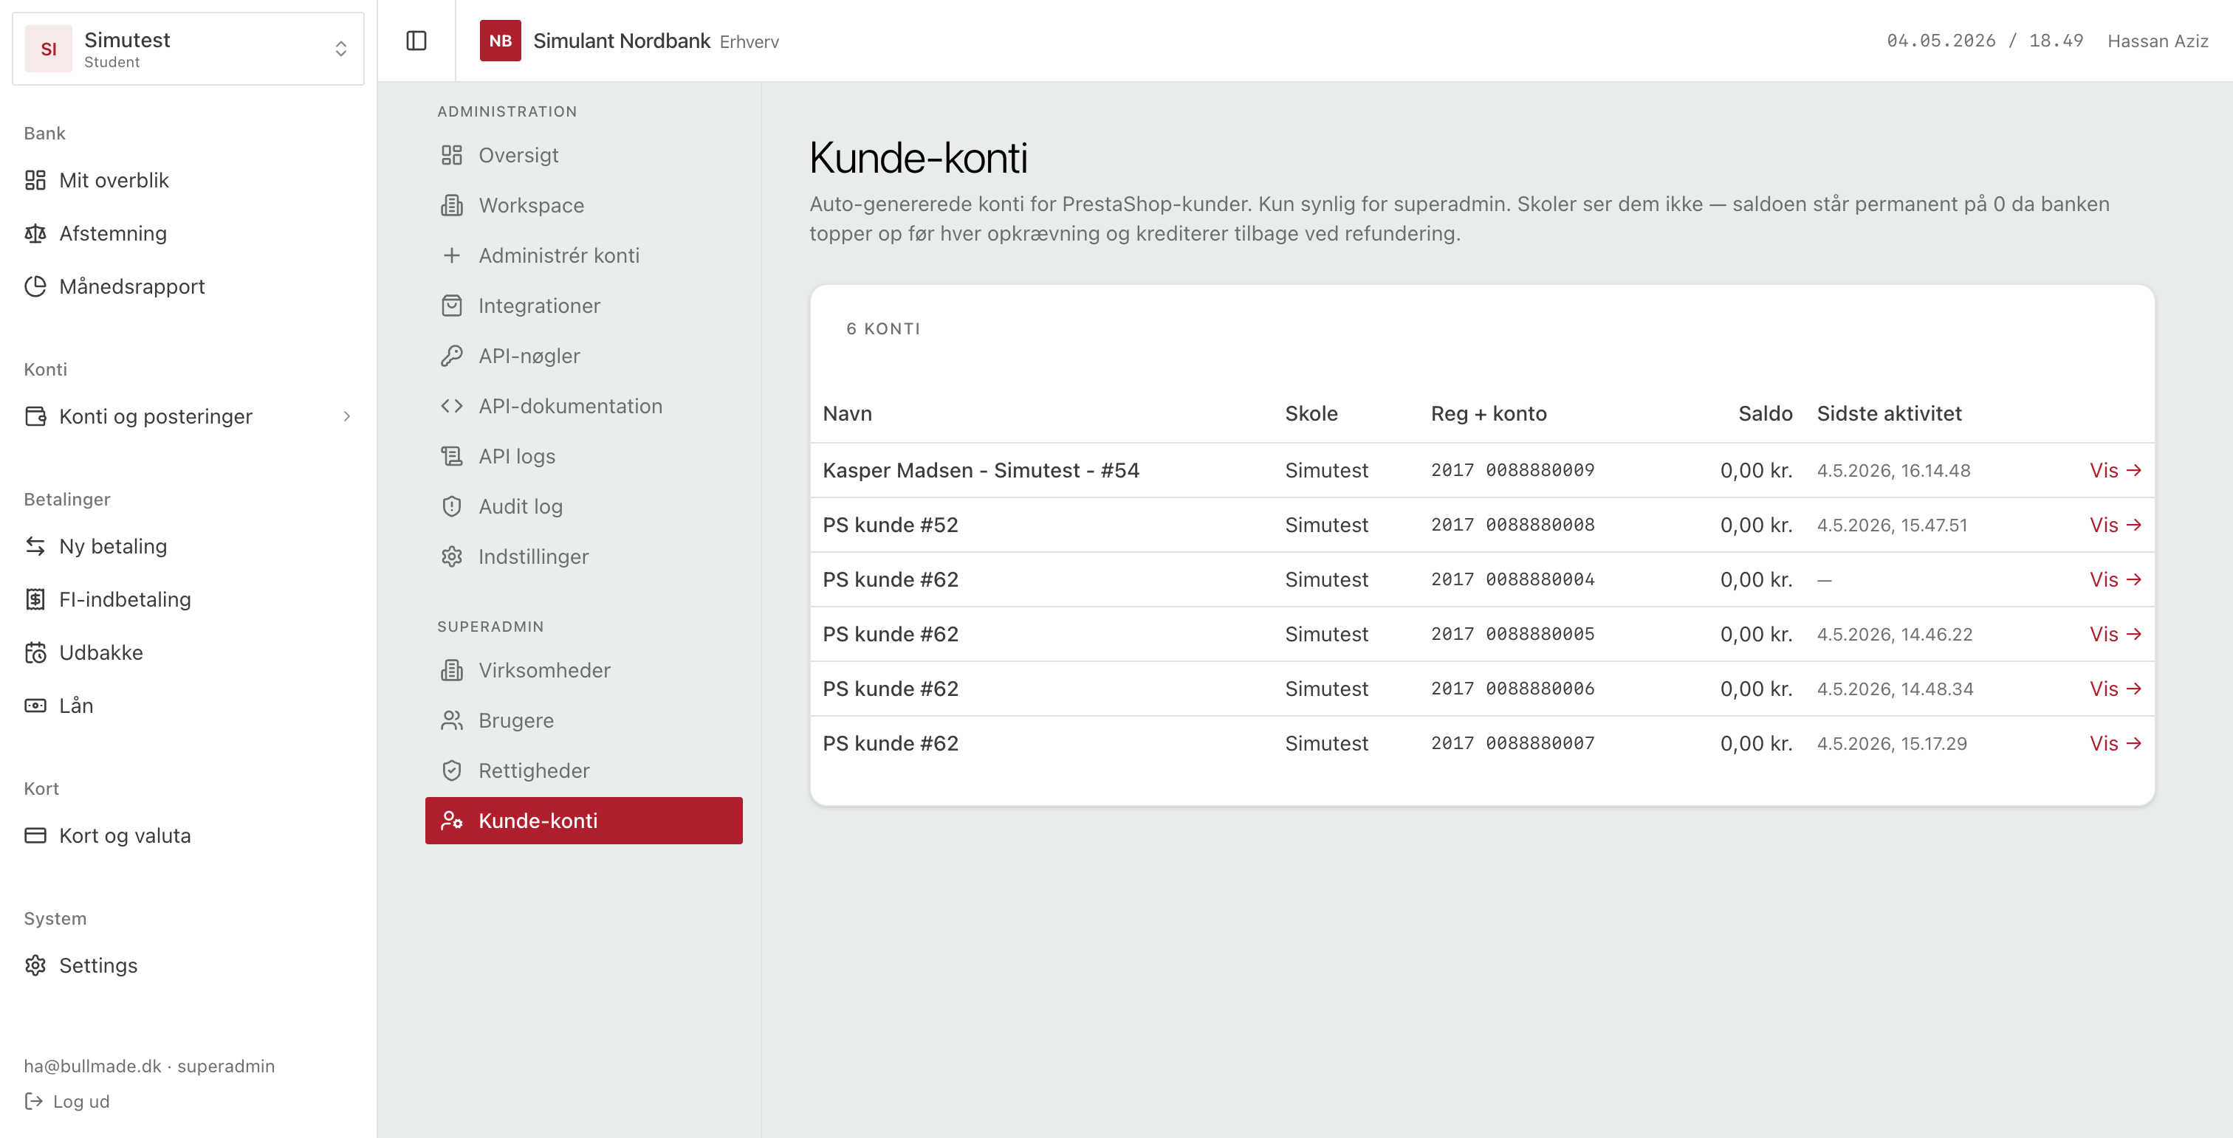Click the Log ud link
Image resolution: width=2233 pixels, height=1138 pixels.
pos(66,1101)
